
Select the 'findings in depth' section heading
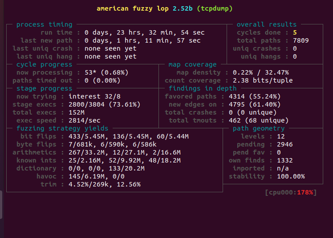(203, 88)
